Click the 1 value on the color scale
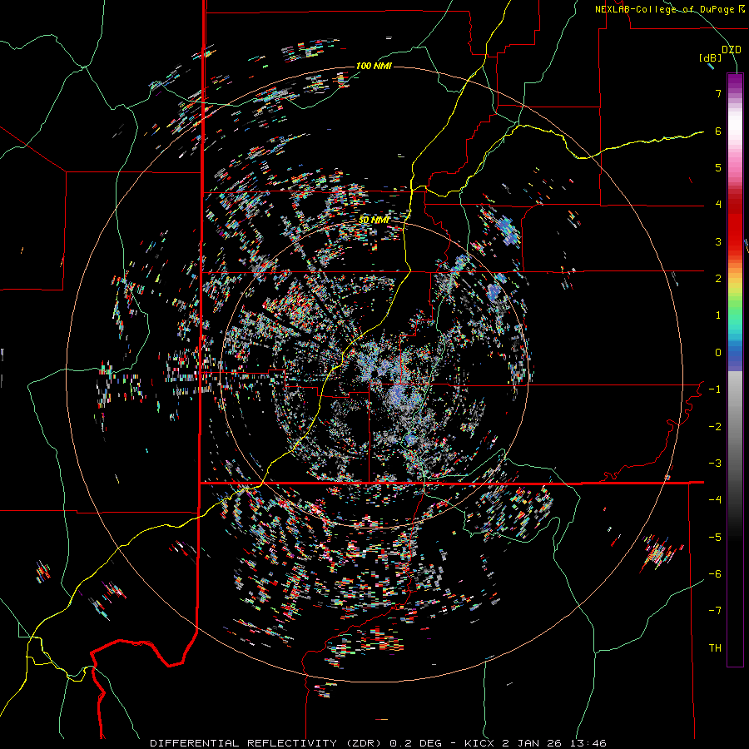The image size is (749, 749). (718, 315)
